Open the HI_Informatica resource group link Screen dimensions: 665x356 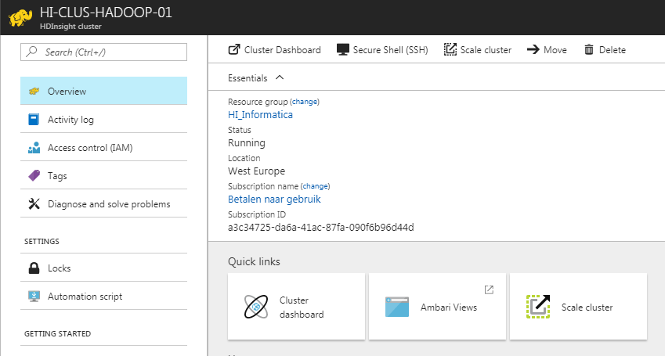click(260, 115)
